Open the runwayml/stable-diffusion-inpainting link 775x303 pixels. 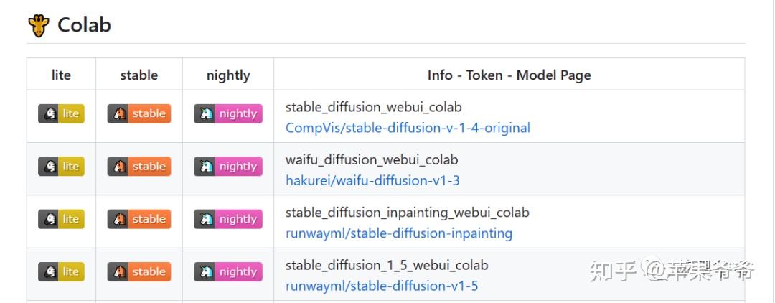coord(399,233)
